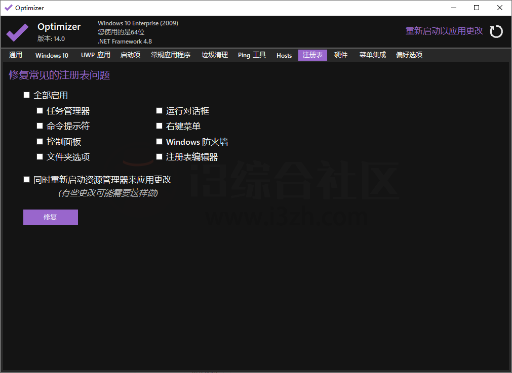Switch to the 垃圾清理 tab
512x373 pixels.
pos(215,55)
